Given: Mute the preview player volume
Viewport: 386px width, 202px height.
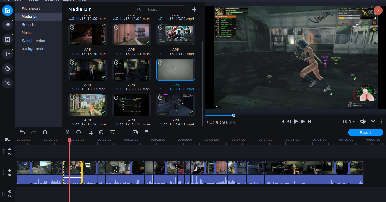Looking at the screenshot, I should pos(363,121).
